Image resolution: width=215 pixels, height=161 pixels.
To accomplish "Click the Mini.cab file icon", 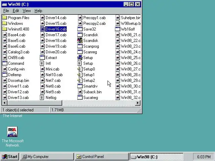I will [42, 69].
